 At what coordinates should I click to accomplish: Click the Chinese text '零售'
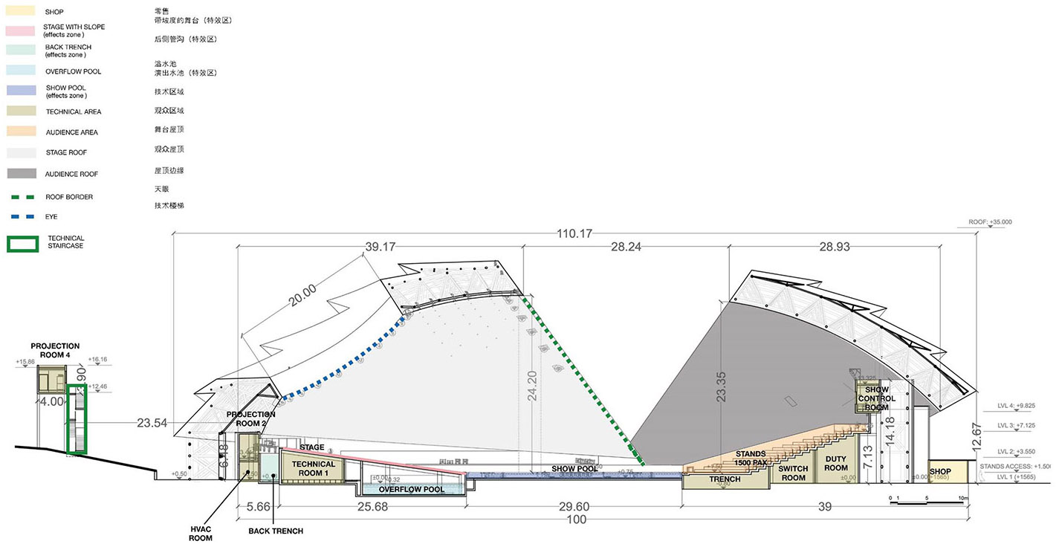click(161, 12)
